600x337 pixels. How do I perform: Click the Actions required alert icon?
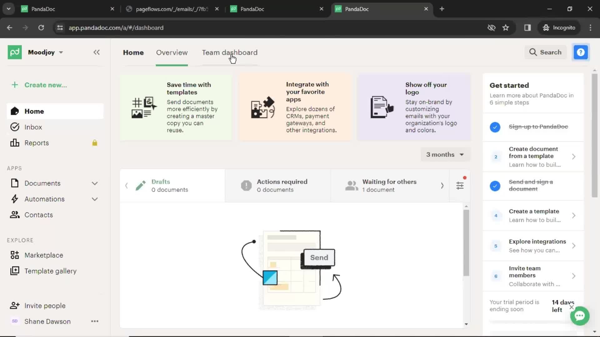click(246, 185)
